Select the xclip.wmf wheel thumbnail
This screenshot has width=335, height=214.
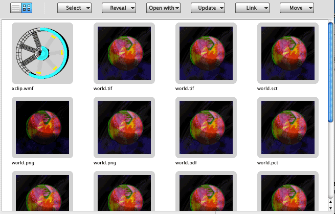pyautogui.click(x=42, y=53)
